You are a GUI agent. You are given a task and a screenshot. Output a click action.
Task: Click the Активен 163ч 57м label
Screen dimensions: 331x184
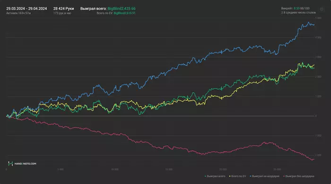click(x=18, y=13)
